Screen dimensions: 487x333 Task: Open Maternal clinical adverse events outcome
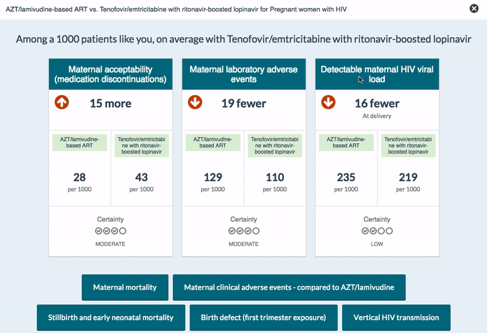(x=289, y=287)
